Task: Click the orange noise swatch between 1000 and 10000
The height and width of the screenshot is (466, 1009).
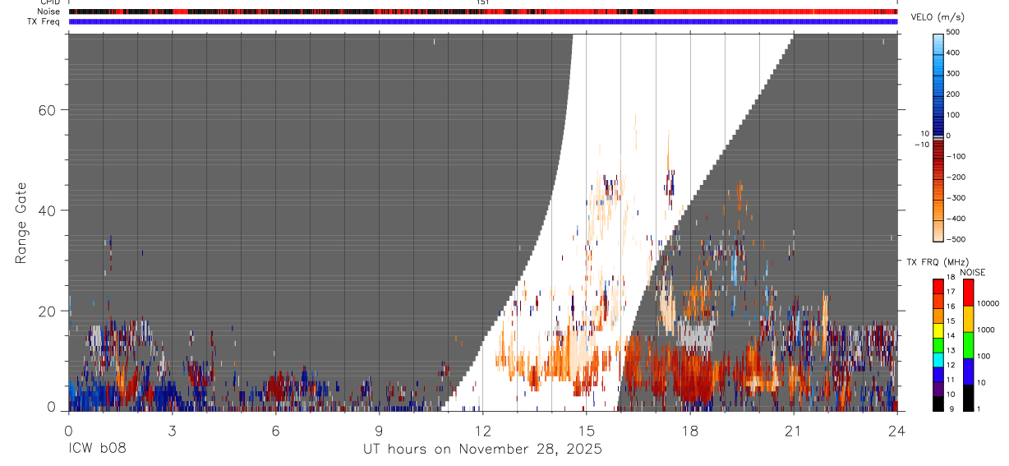Action: 968,319
